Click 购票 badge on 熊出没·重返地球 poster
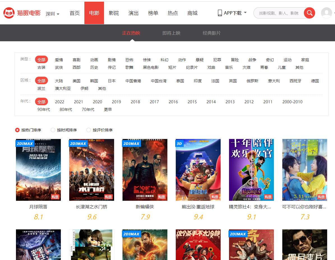This screenshot has height=260, width=335. click(215, 197)
